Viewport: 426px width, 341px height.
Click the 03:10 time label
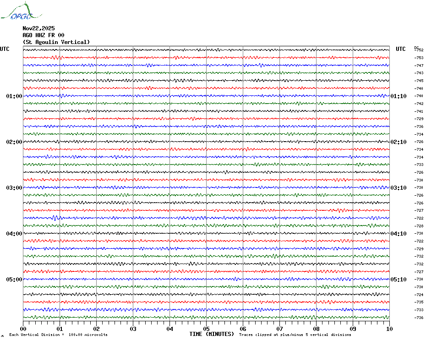click(x=399, y=187)
